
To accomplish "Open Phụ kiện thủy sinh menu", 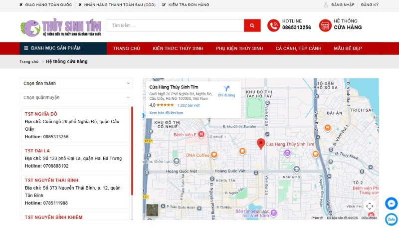I will coord(239,48).
